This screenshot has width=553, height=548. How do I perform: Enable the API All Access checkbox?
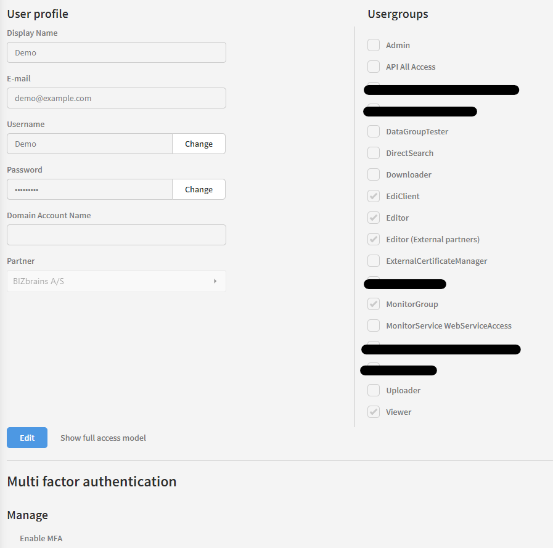374,67
